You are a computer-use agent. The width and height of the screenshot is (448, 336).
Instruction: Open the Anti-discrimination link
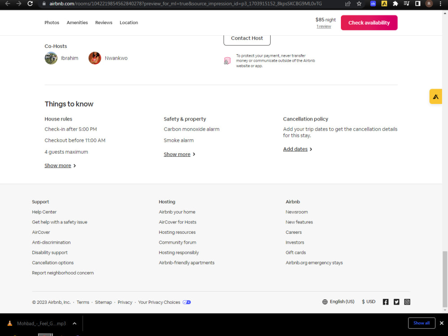51,242
